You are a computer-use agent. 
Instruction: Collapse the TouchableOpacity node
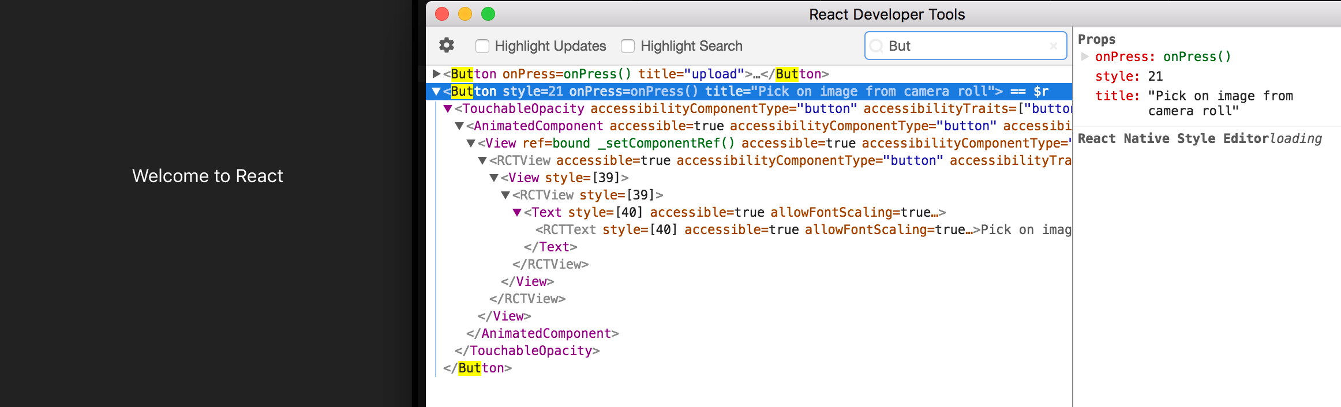(x=448, y=108)
